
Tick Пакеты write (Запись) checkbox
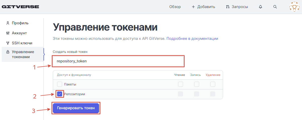coord(197,84)
